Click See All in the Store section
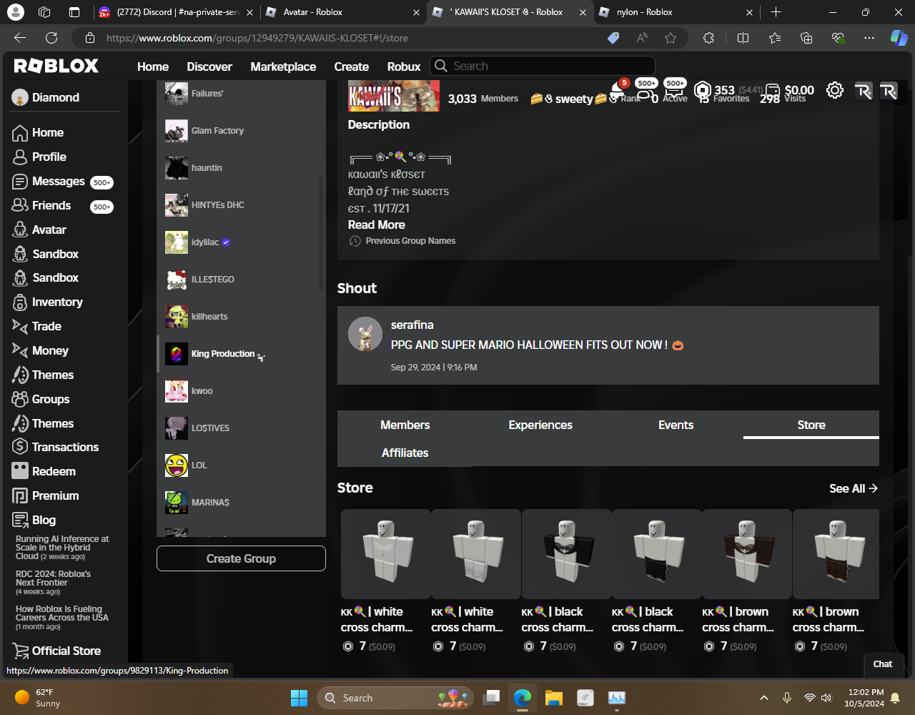The height and width of the screenshot is (715, 915). 854,488
